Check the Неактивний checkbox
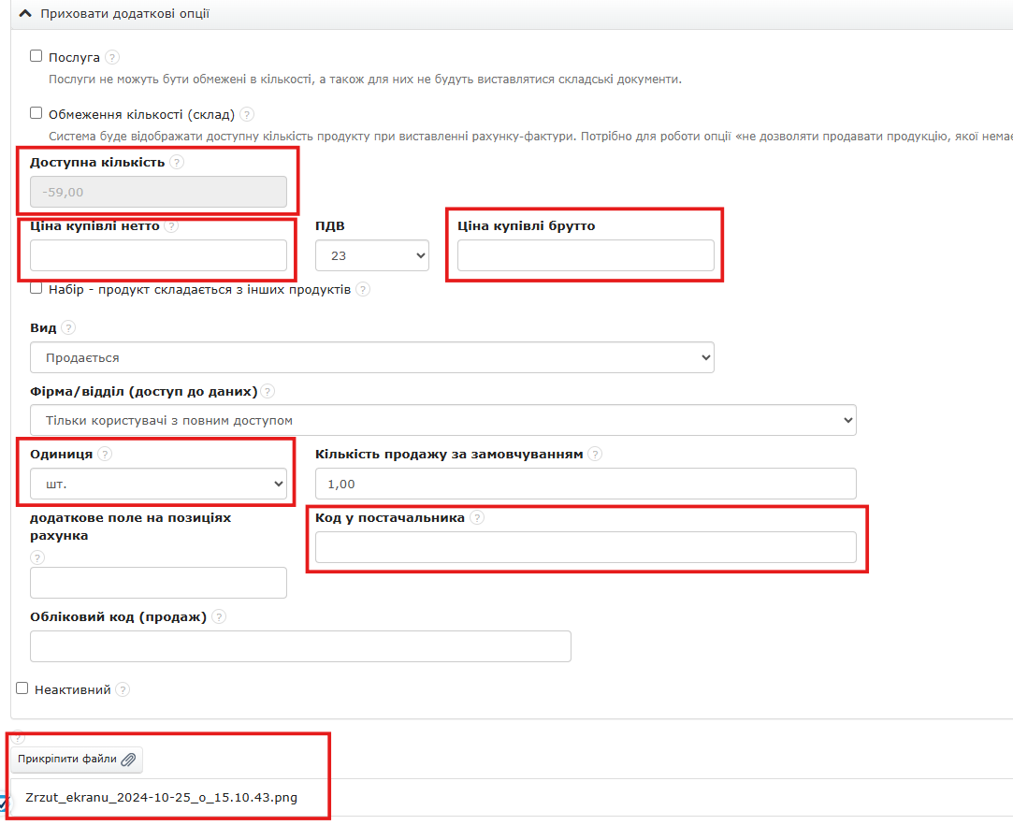1013x825 pixels. pos(22,688)
